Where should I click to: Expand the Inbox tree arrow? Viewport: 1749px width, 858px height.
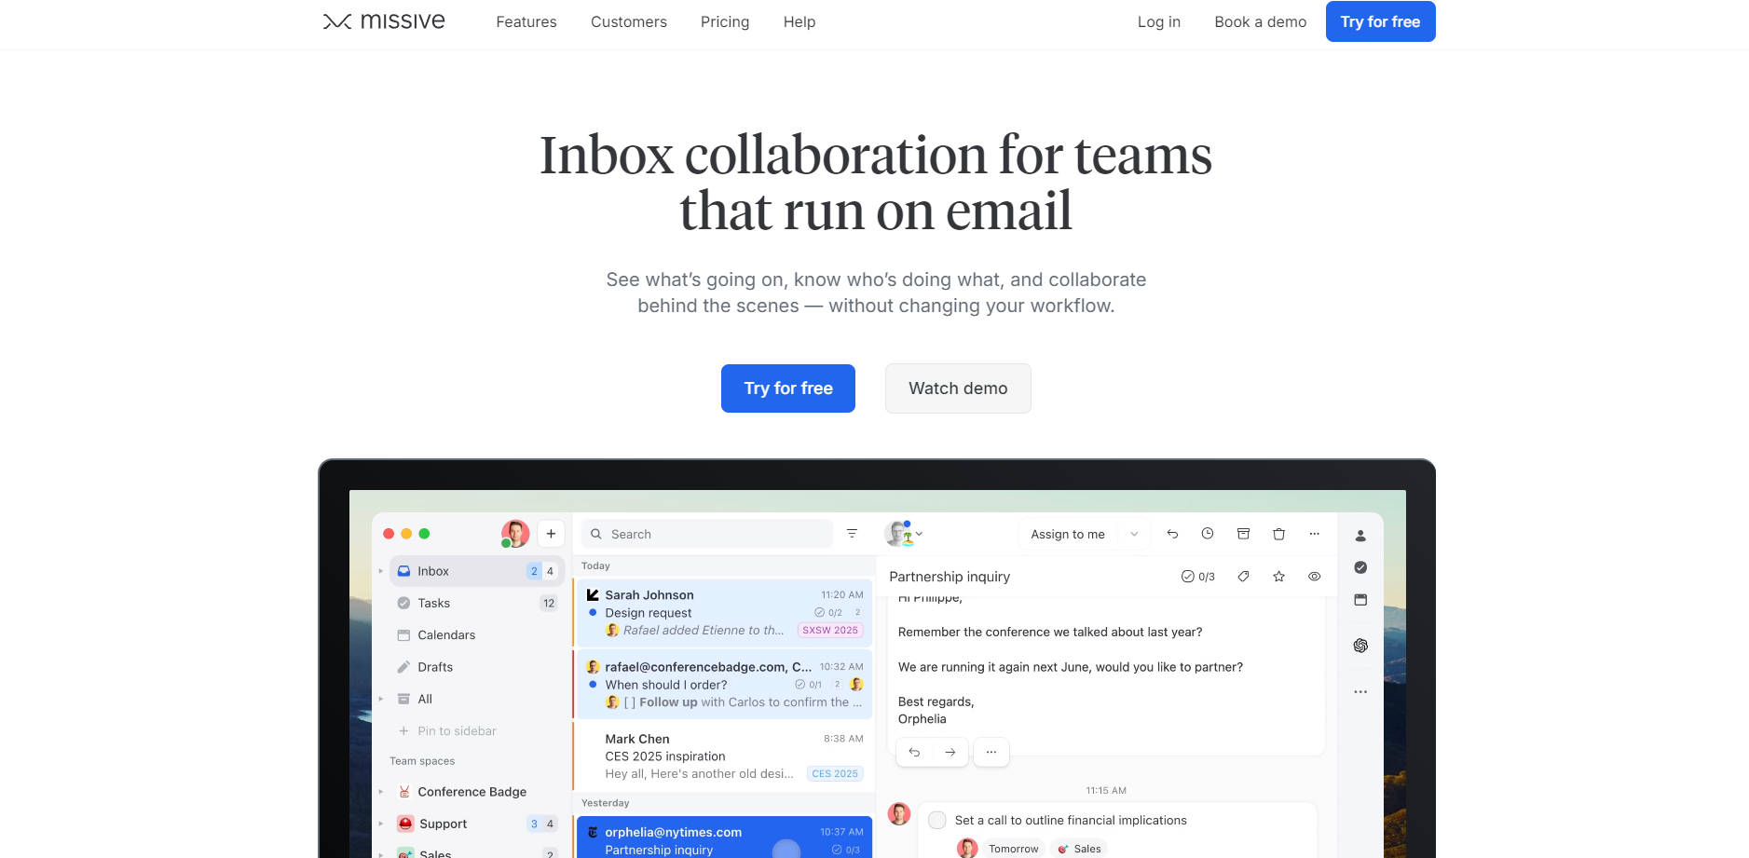pos(381,571)
